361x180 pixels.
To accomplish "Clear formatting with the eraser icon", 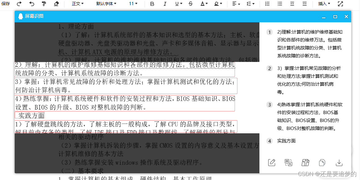I will (56, 4).
